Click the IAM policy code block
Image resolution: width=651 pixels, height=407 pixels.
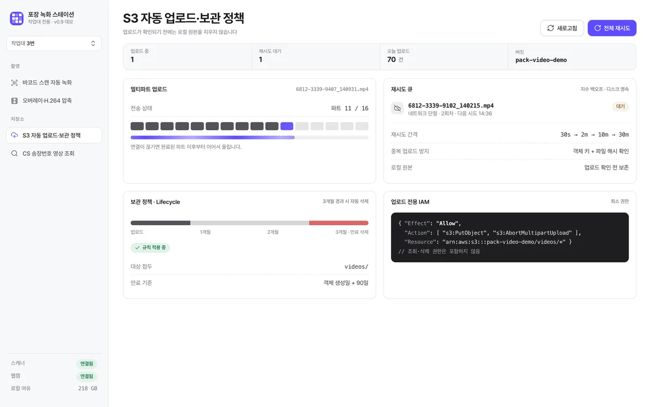[510, 237]
